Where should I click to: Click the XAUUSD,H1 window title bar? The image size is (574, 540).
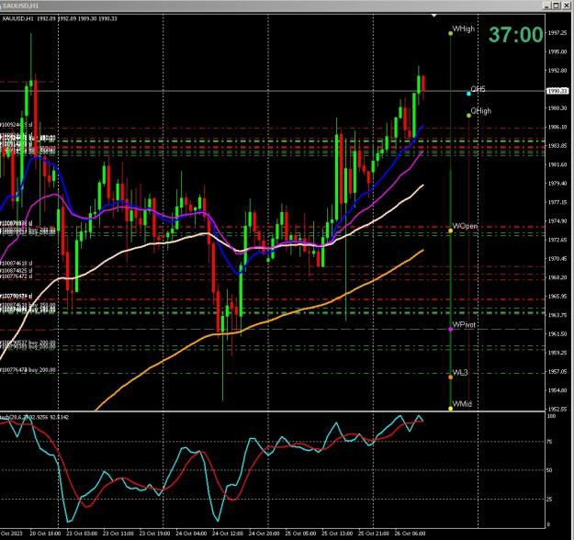pyautogui.click(x=271, y=6)
